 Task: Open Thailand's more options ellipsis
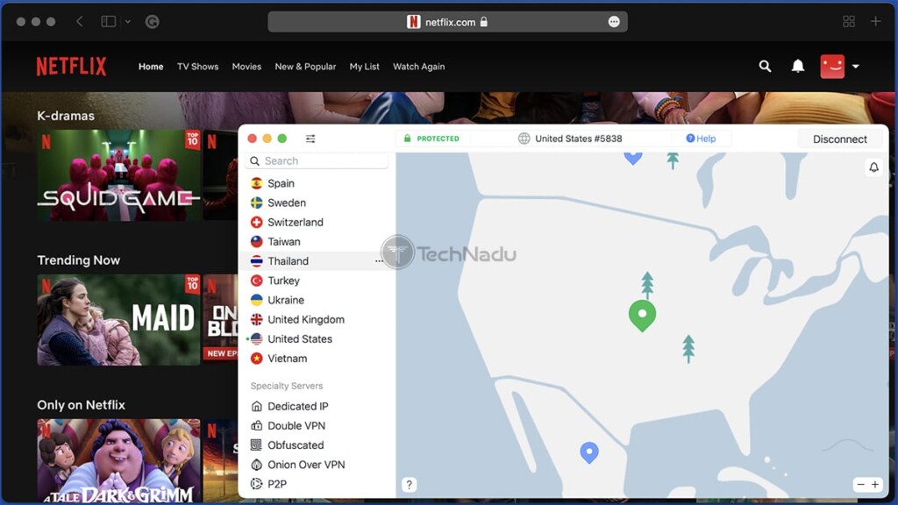click(x=379, y=261)
